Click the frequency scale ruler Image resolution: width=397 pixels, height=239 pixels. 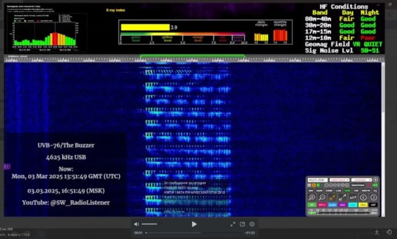click(x=194, y=60)
